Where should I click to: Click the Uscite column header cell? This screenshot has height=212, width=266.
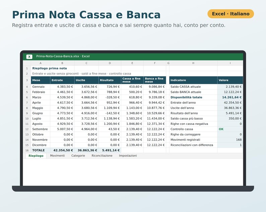pyautogui.click(x=86, y=80)
